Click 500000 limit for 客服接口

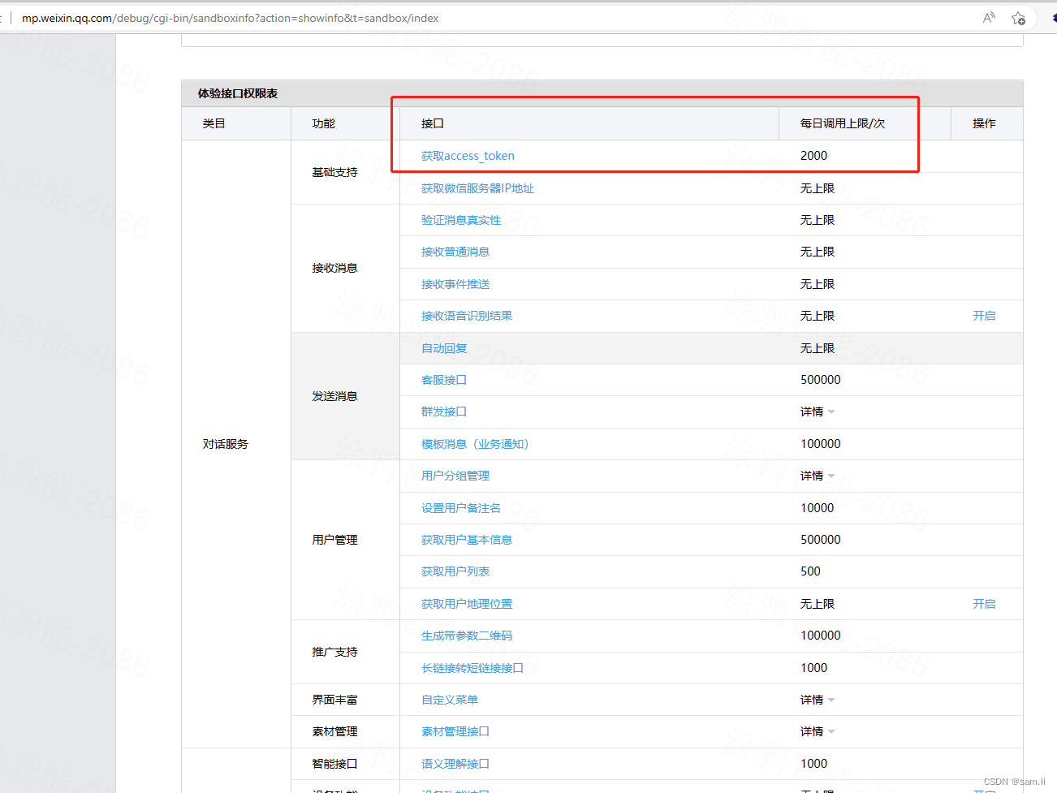coord(820,380)
